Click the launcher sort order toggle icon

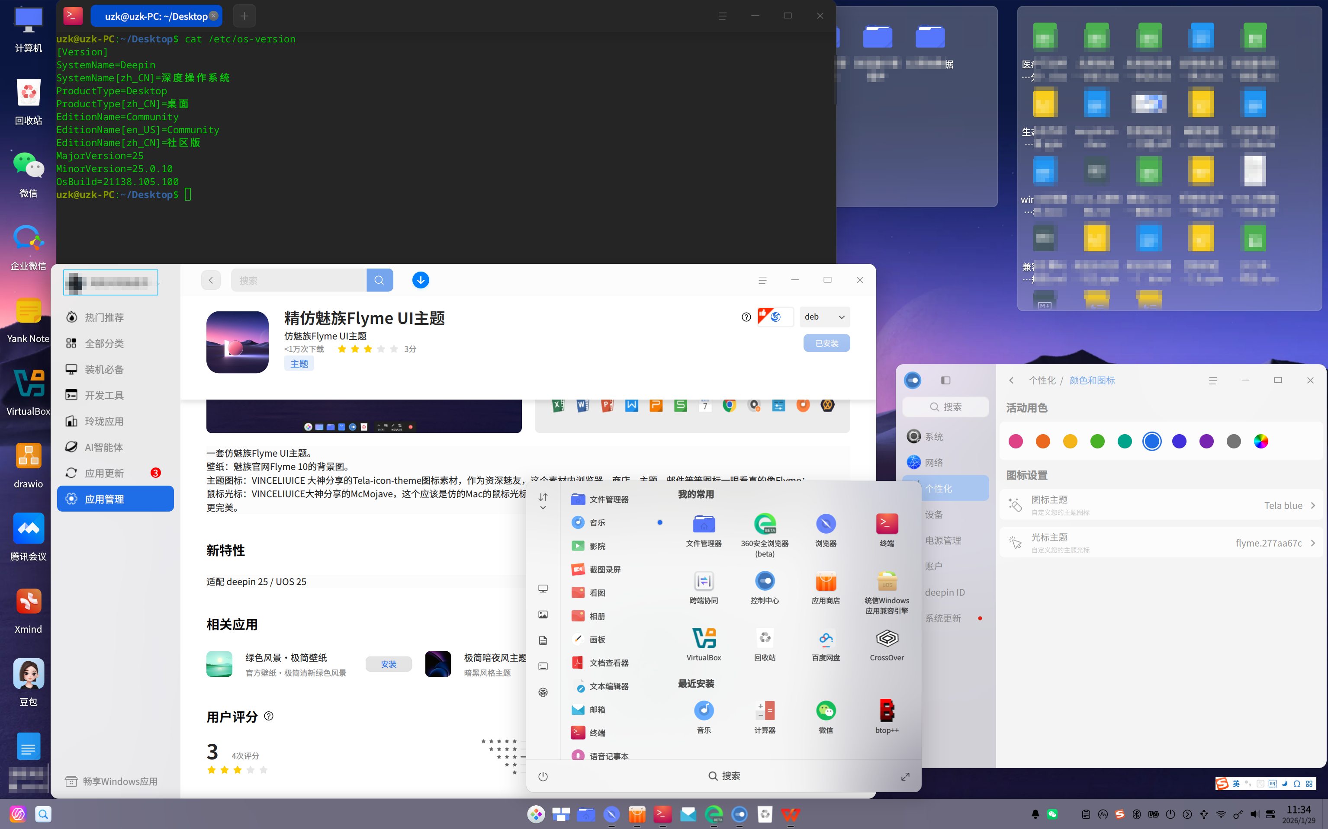click(543, 497)
